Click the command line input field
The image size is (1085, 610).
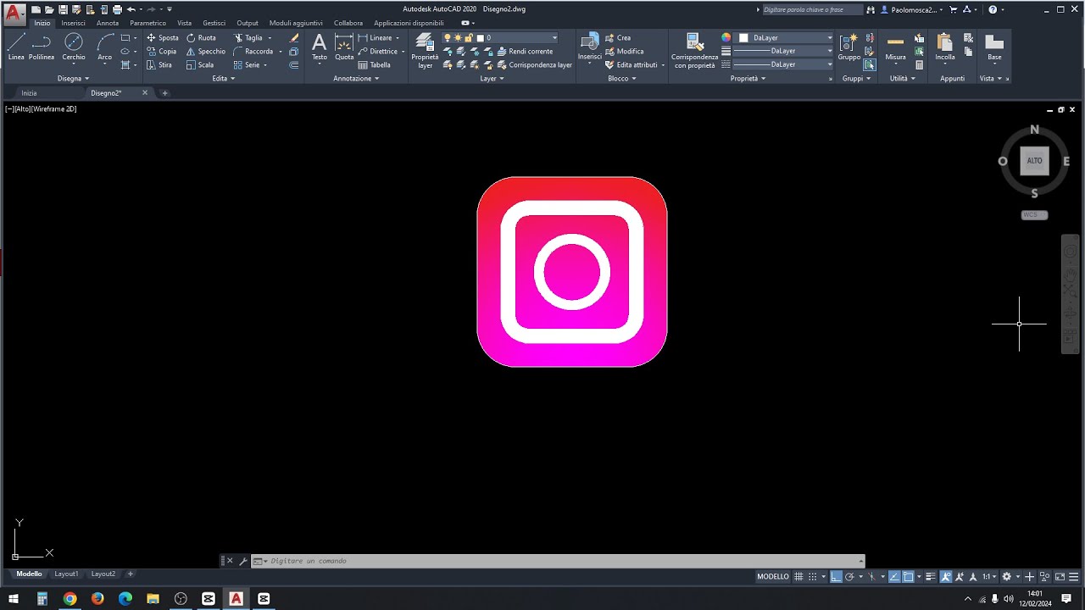pyautogui.click(x=559, y=561)
